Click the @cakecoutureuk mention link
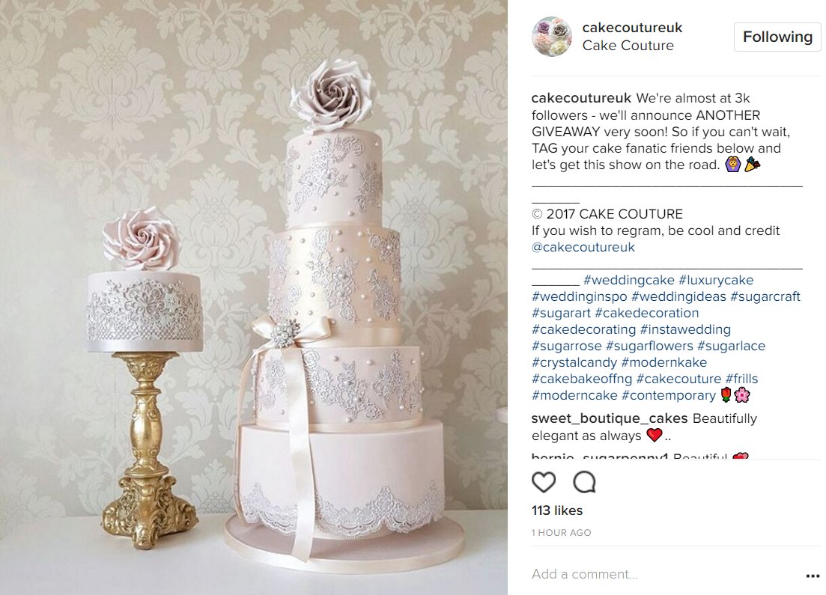Viewport: 826px width, 595px height. [583, 247]
